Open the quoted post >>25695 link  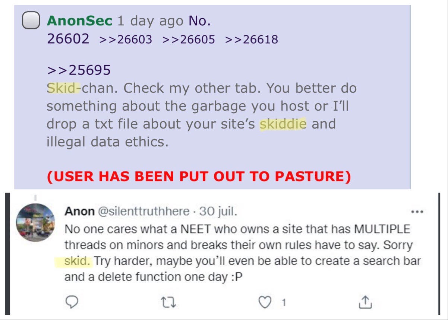pyautogui.click(x=79, y=70)
